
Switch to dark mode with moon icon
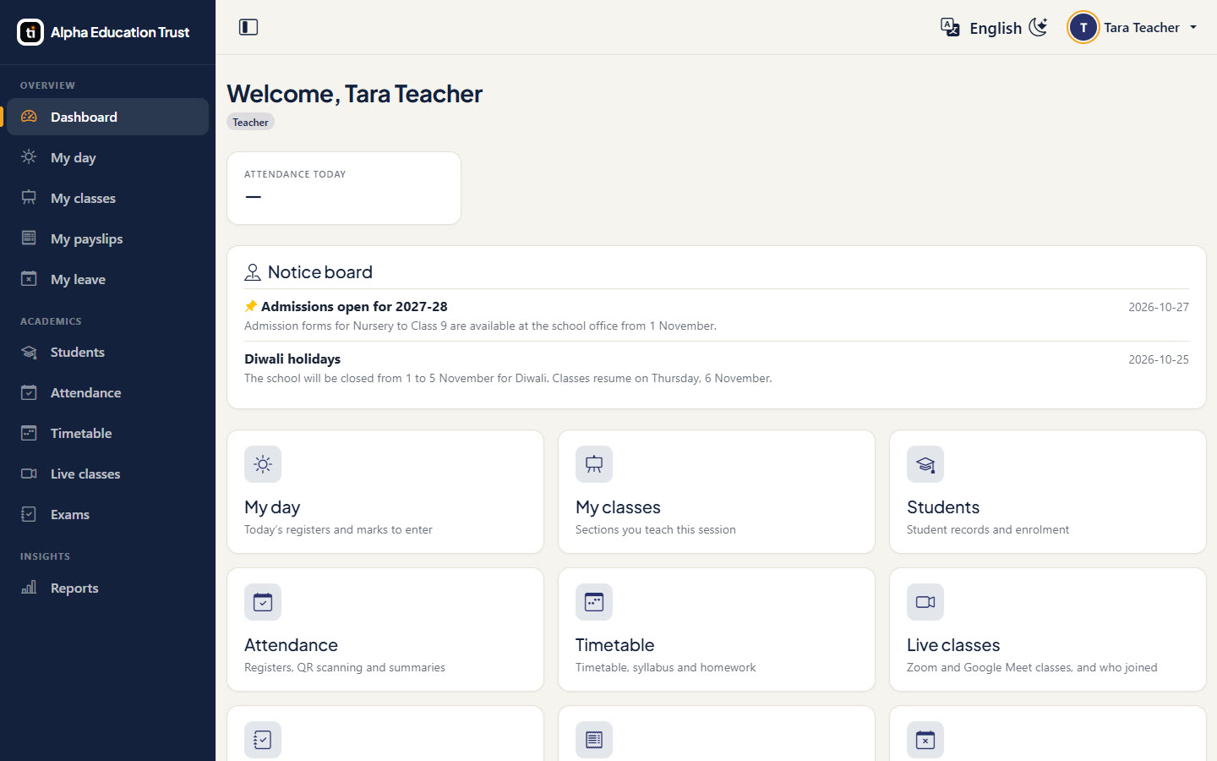tap(1038, 27)
